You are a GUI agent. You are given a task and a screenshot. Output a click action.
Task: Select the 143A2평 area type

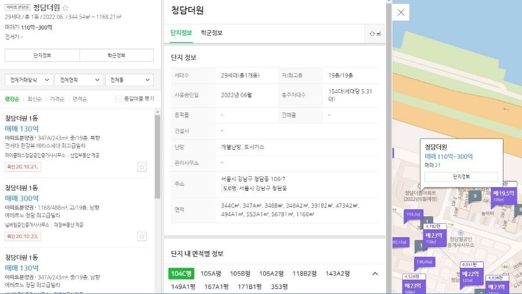click(338, 274)
